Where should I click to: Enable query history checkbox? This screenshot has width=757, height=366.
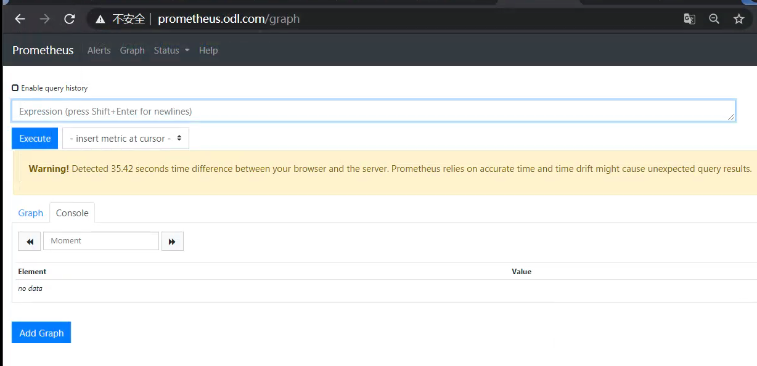tap(15, 88)
